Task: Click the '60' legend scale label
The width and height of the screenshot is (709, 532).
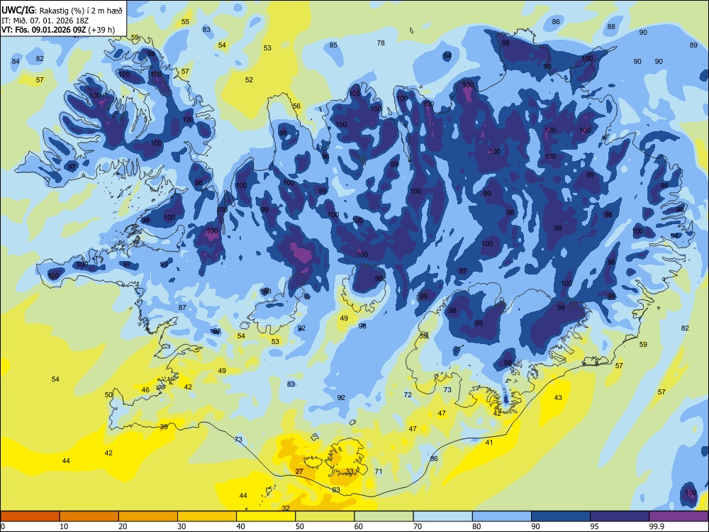Action: 359,526
